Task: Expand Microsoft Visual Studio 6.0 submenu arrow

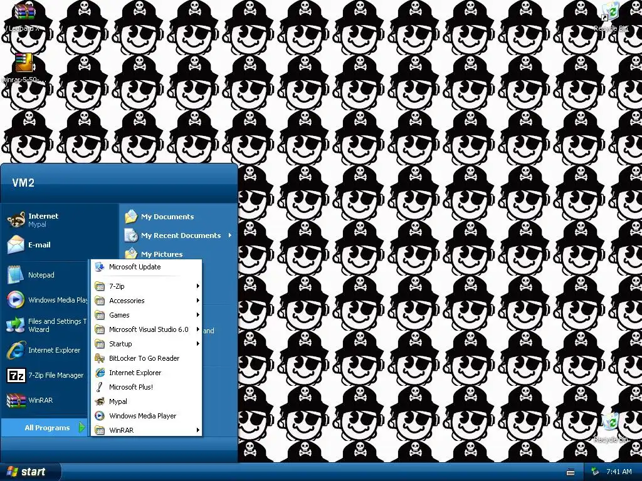Action: (197, 329)
